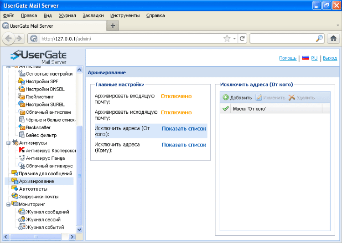Click the Журнал сообщений icon
Viewport: 342px width, 243px height.
(21, 212)
